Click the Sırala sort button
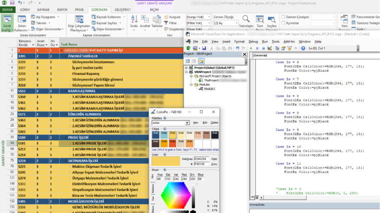380x213 pixels. [134, 22]
